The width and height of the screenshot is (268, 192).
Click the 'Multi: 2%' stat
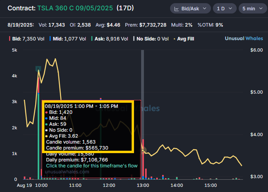tap(182, 25)
